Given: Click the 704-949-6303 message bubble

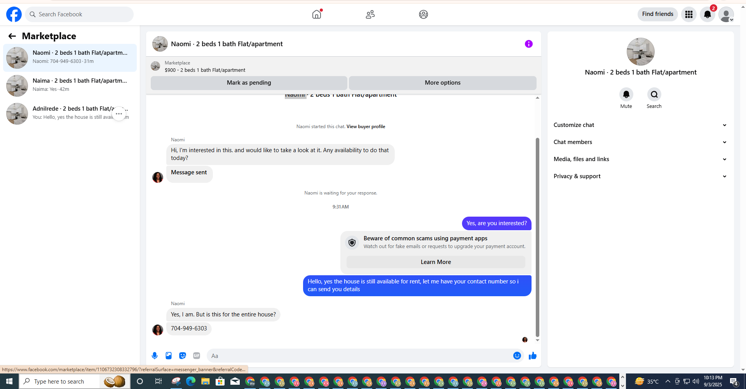Looking at the screenshot, I should pyautogui.click(x=189, y=328).
